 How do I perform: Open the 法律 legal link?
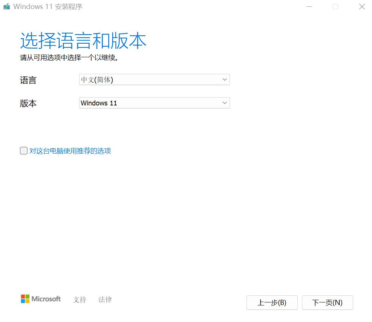point(104,299)
